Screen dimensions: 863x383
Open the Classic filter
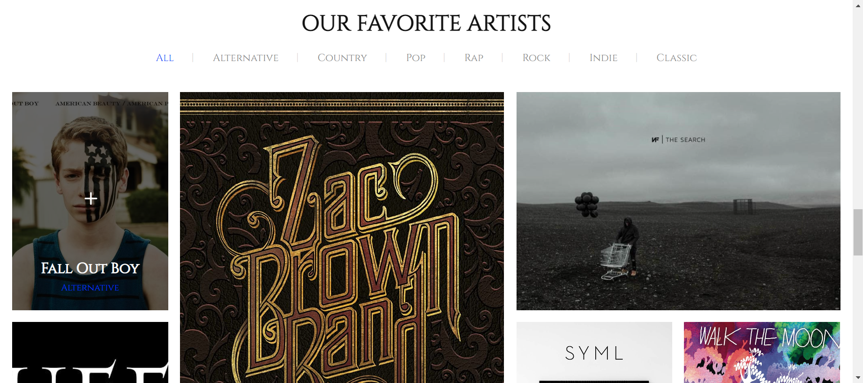[x=676, y=58]
